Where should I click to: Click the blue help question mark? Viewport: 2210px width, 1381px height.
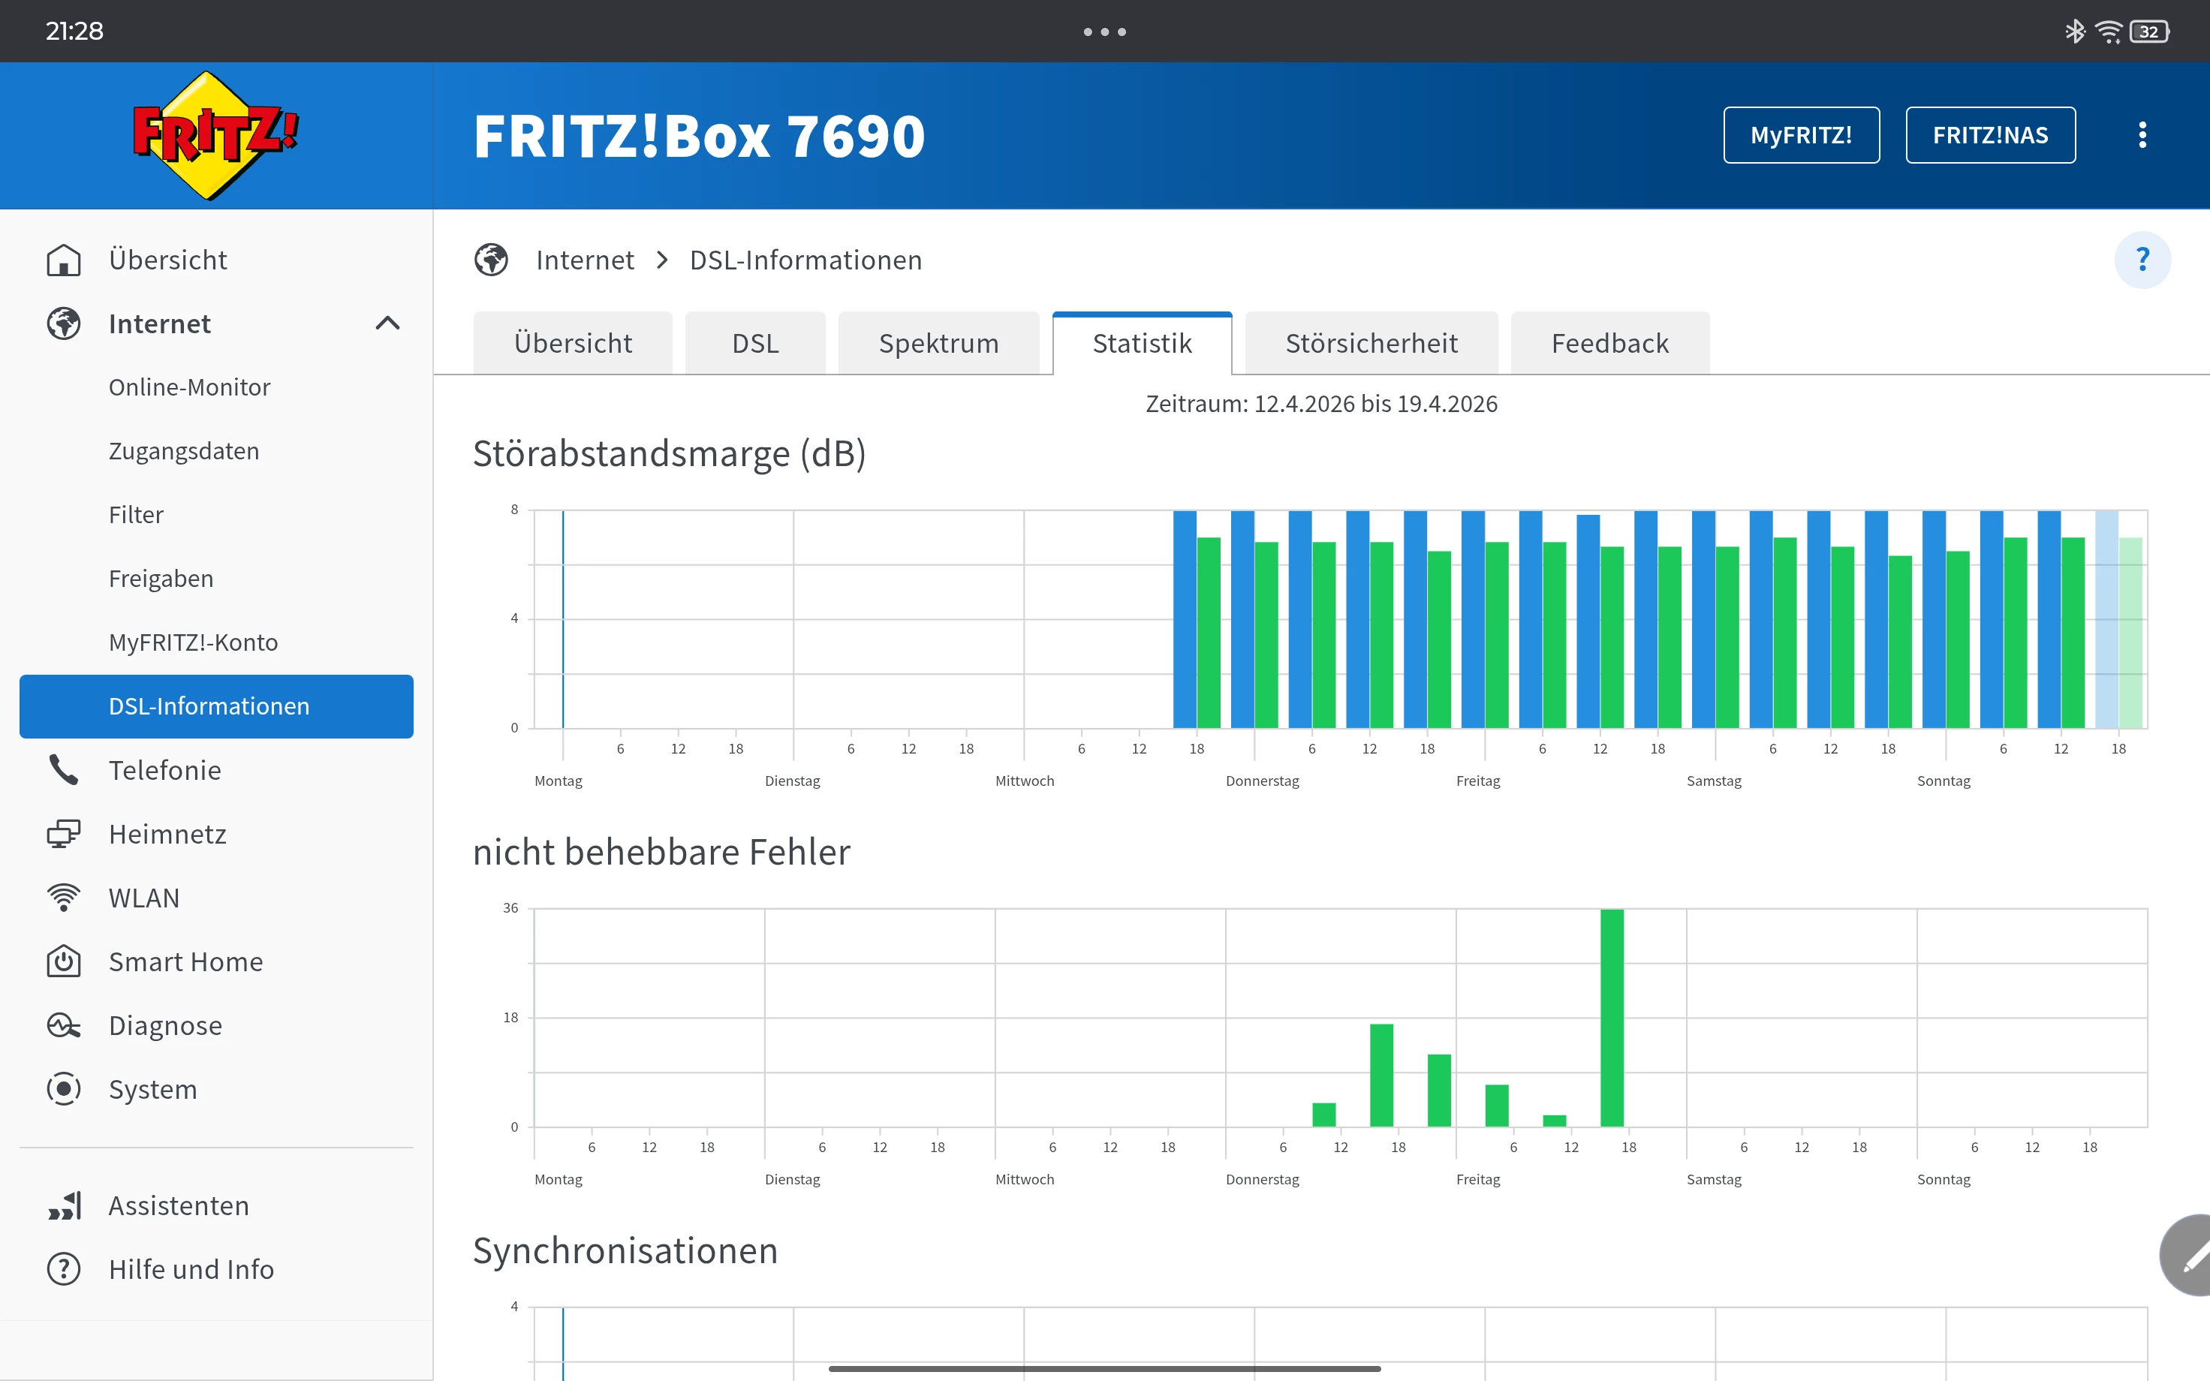pyautogui.click(x=2142, y=260)
